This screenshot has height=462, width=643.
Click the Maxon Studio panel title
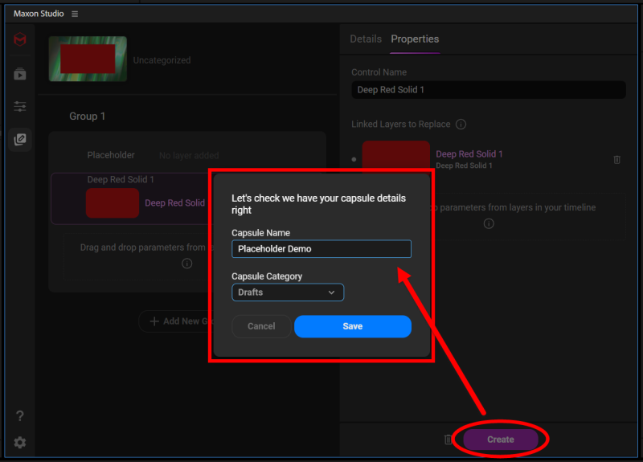39,14
